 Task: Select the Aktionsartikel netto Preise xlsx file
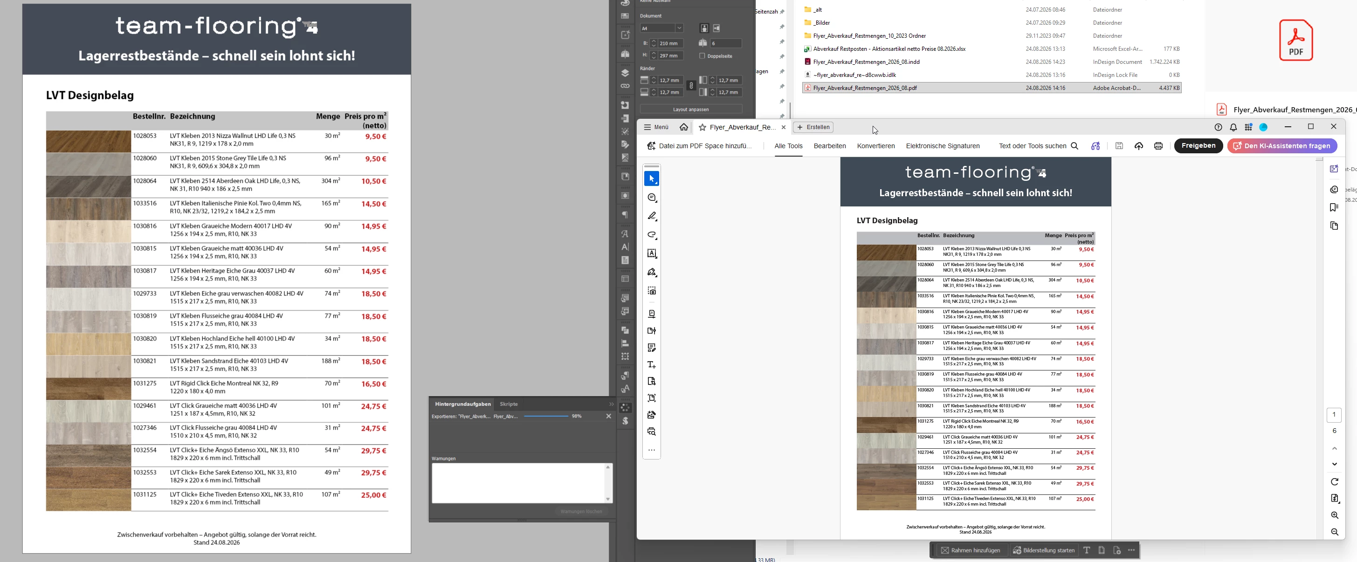coord(992,49)
